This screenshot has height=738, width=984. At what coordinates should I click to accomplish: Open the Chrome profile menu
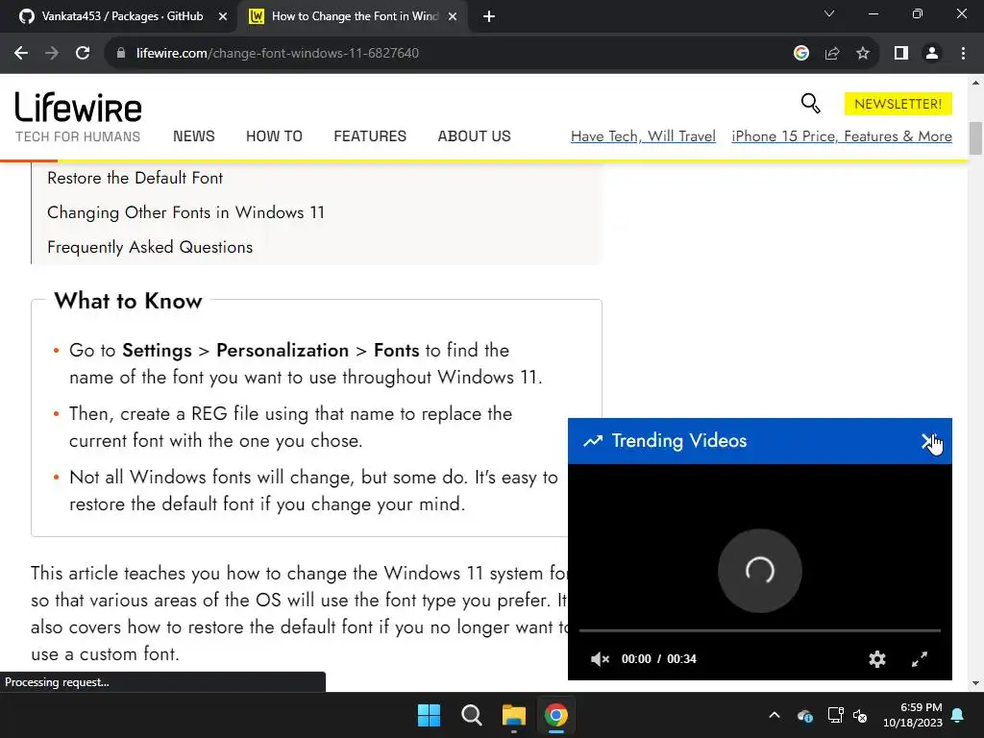click(932, 54)
